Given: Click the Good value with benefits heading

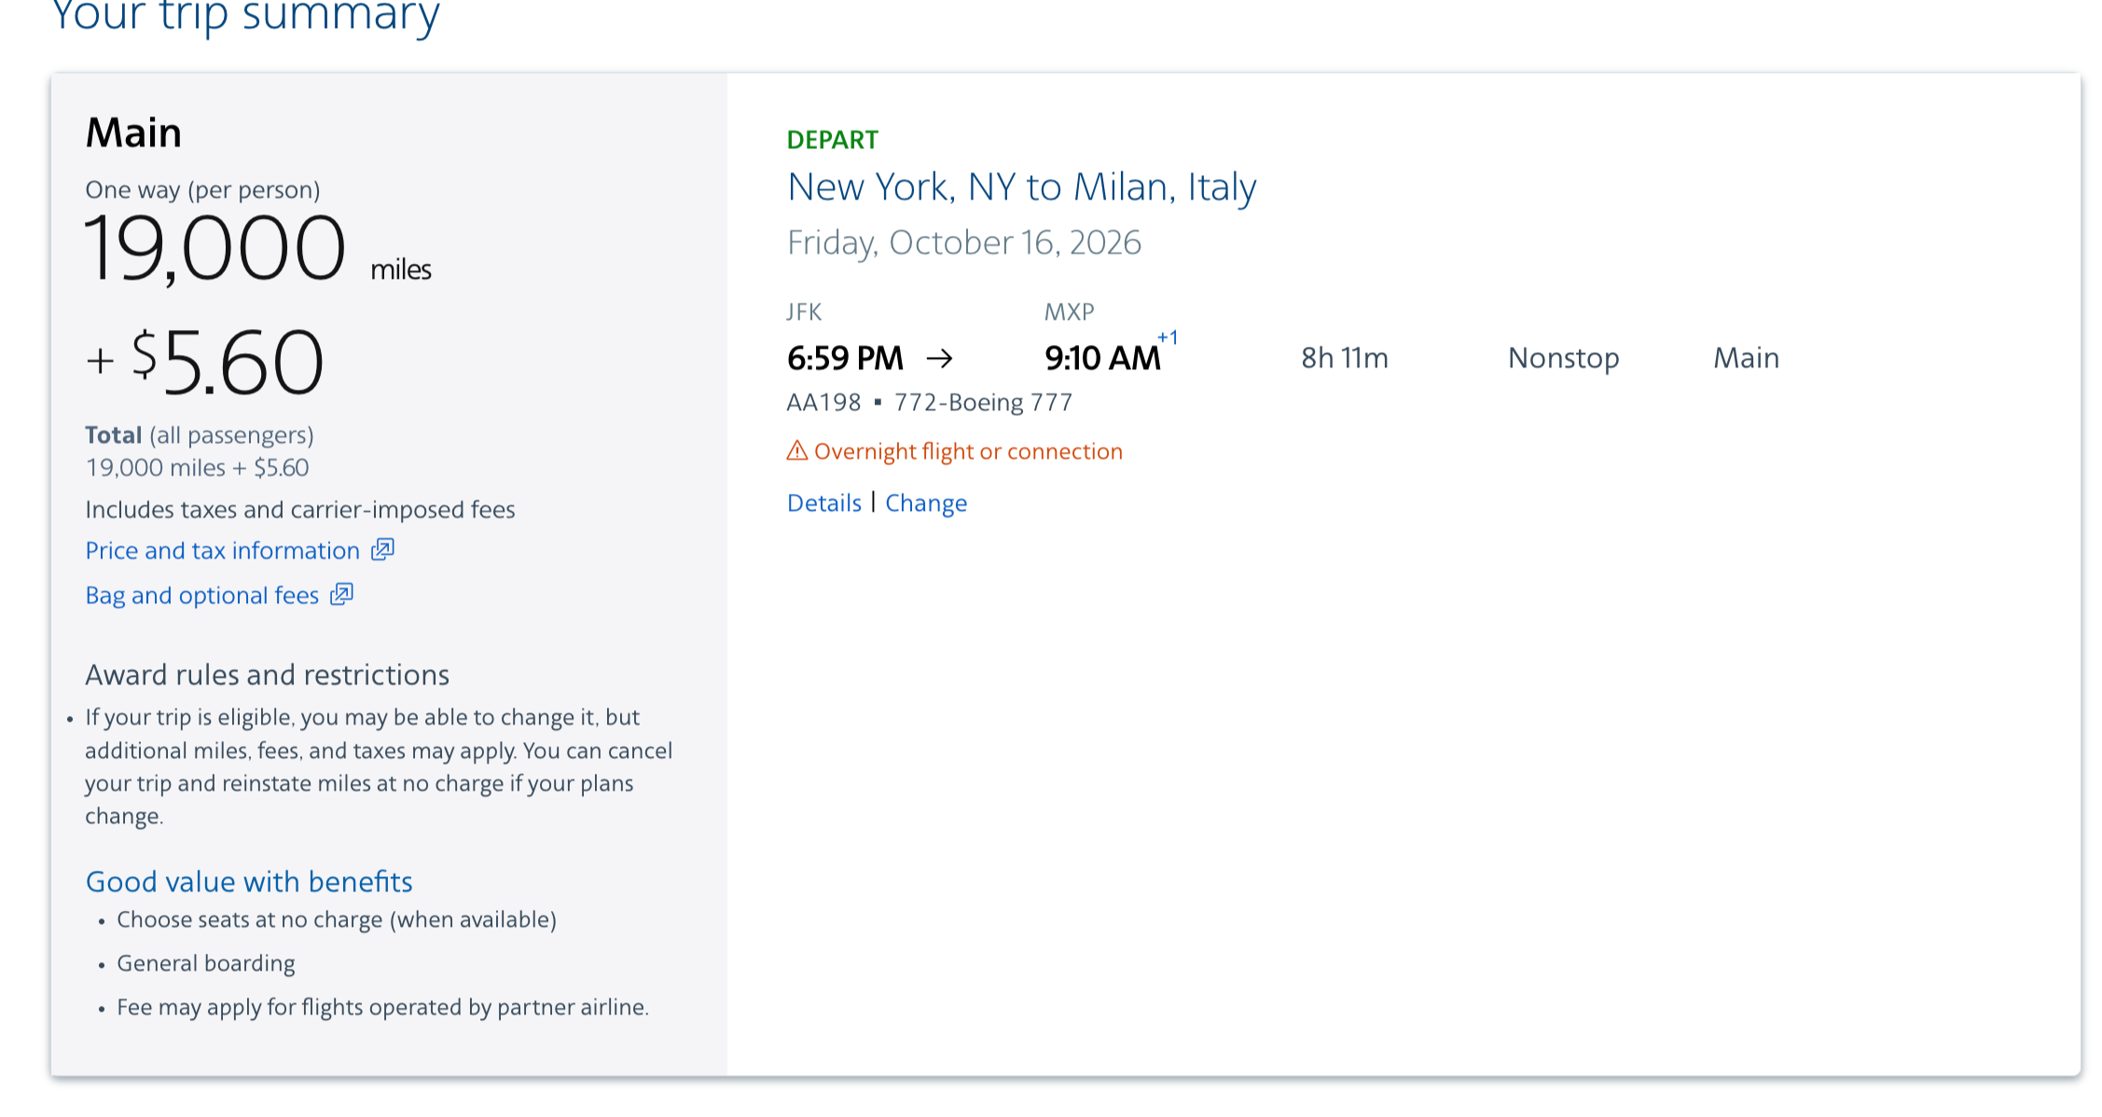Looking at the screenshot, I should [248, 881].
